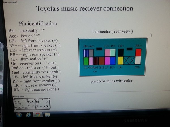Click the "Фотография 2" label
The height and width of the screenshot is (127, 170).
point(10,2)
